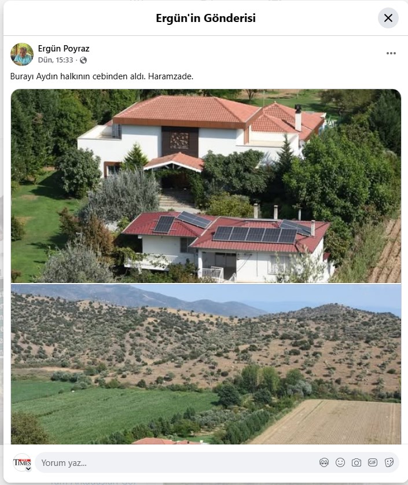Open the sticker picker icon

[x=389, y=463]
